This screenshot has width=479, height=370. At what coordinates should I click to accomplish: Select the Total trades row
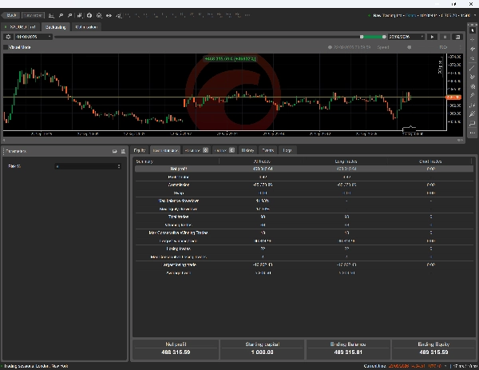click(304, 217)
